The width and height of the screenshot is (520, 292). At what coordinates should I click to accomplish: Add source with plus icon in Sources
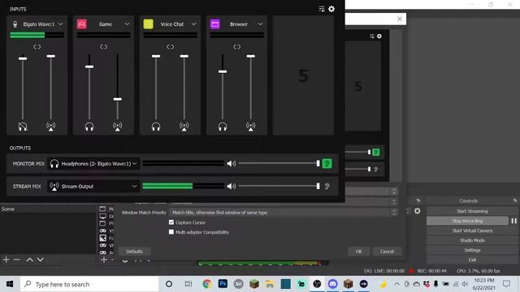point(104,260)
